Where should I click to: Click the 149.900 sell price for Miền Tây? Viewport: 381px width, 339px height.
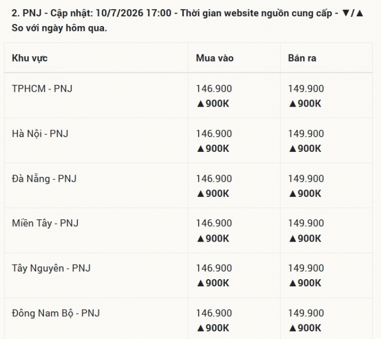(306, 223)
